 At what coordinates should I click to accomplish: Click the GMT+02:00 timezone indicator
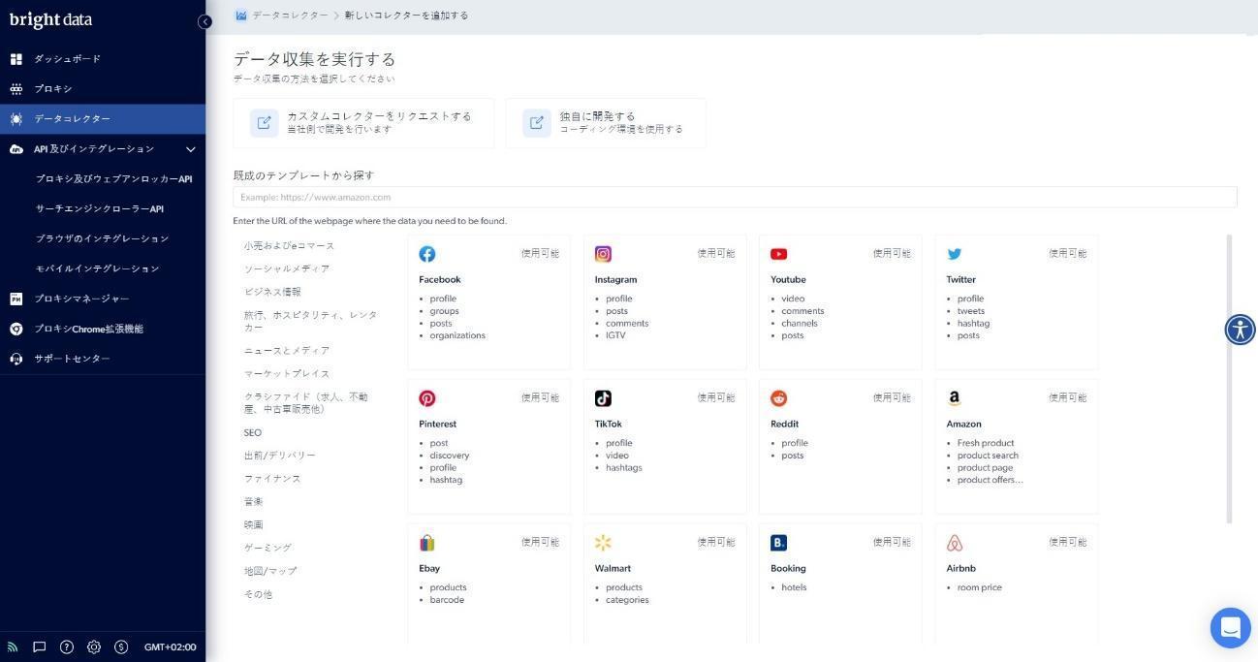tap(171, 647)
